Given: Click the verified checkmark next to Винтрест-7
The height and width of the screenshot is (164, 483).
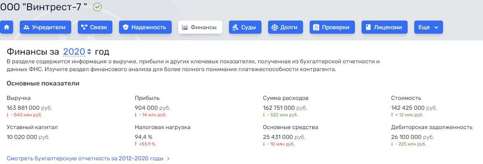Looking at the screenshot, I should [97, 7].
